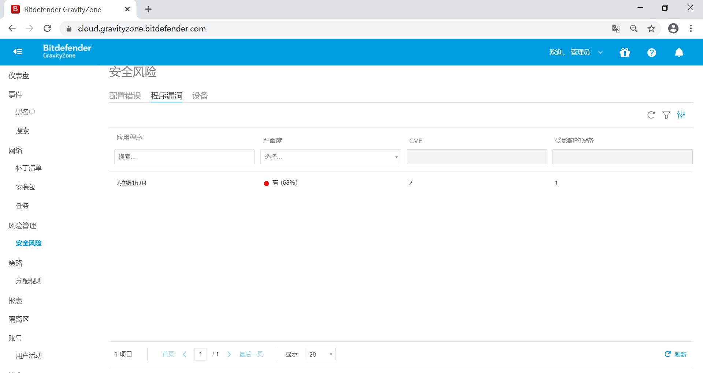The image size is (703, 373).
Task: Click the 刷新 refresh button at bottom right
Action: click(676, 354)
